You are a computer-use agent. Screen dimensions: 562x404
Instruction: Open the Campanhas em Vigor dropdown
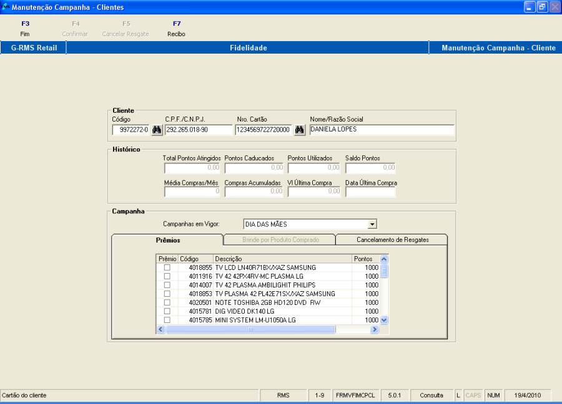[372, 224]
